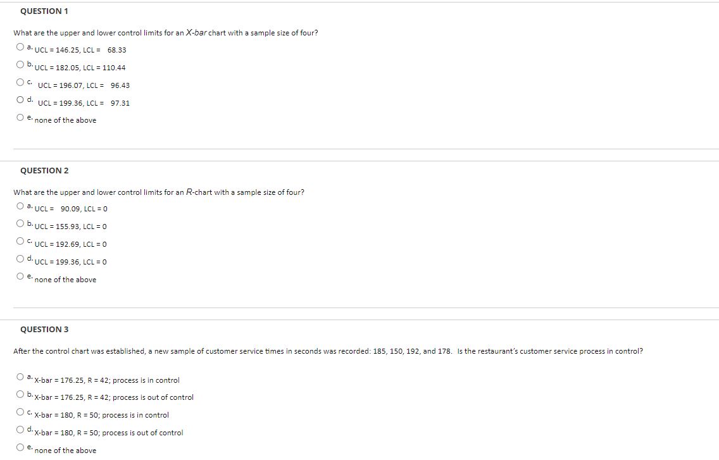Viewport: 719px width, 460px height.
Task: Click the QUESTION 2 heading
Action: 44,170
